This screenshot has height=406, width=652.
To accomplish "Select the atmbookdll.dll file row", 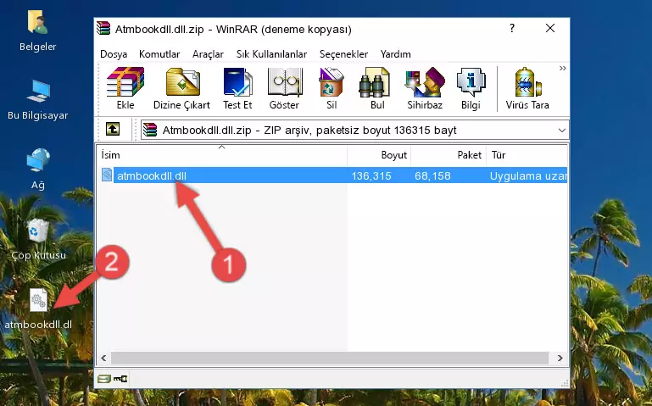I will point(332,175).
